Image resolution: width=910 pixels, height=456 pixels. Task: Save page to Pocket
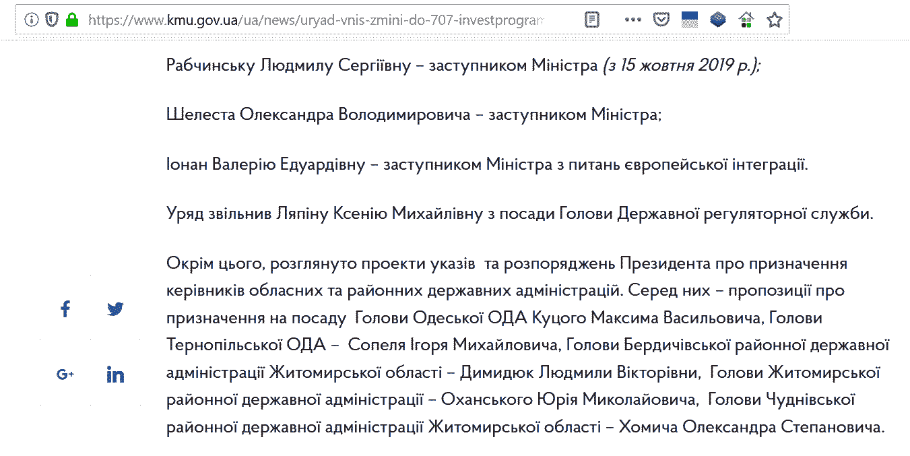(662, 20)
